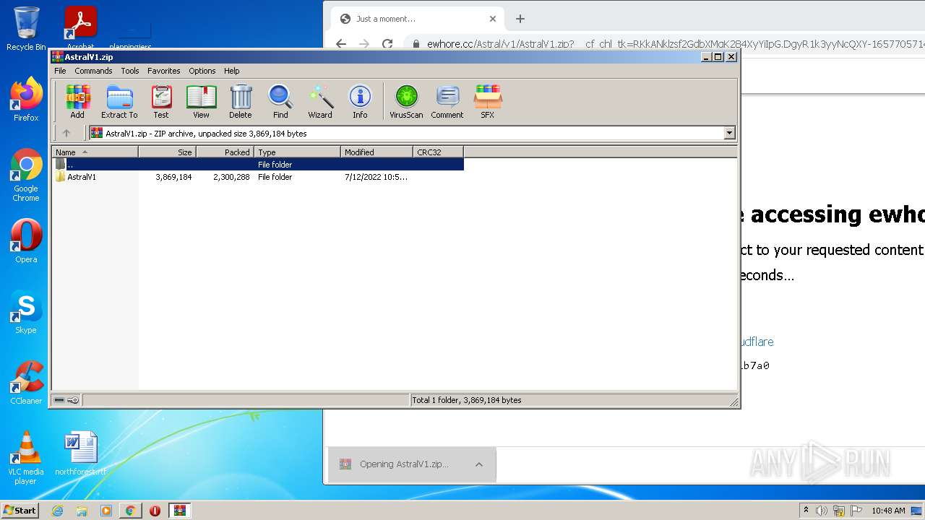Click the Opera taskbar icon
Viewport: 925px width, 520px height.
tap(155, 511)
